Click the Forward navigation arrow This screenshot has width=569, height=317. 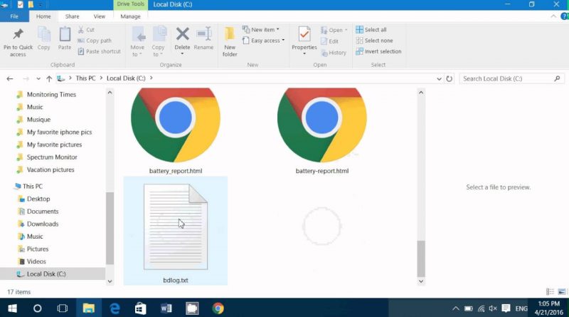click(26, 78)
